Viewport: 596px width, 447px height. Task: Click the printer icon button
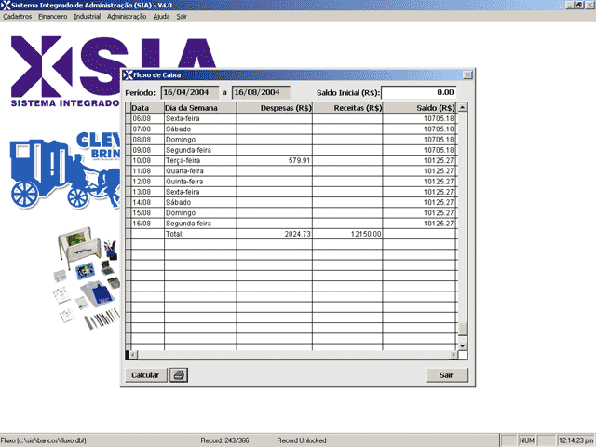click(x=179, y=375)
